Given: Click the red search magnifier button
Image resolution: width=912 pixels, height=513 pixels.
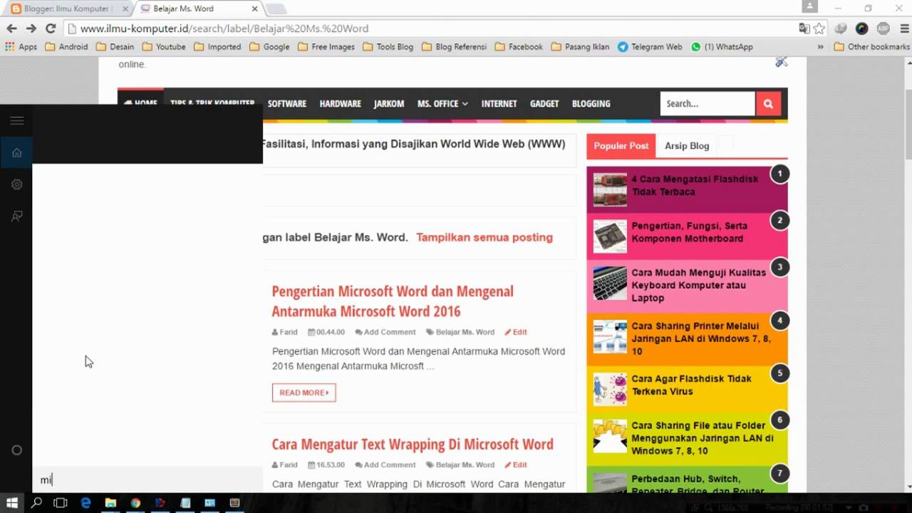Looking at the screenshot, I should point(768,103).
